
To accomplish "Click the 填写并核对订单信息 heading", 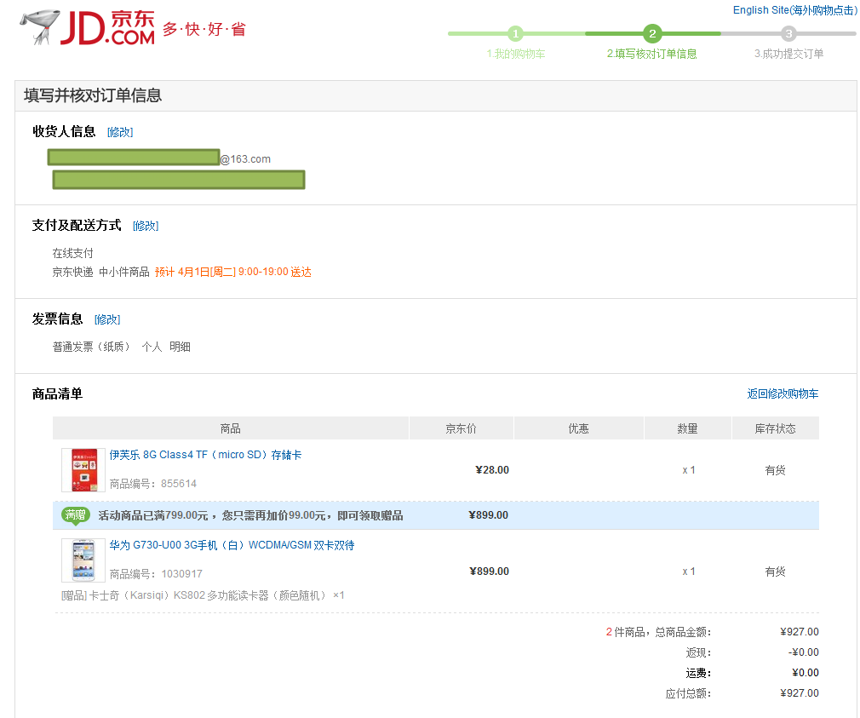I will coord(93,95).
